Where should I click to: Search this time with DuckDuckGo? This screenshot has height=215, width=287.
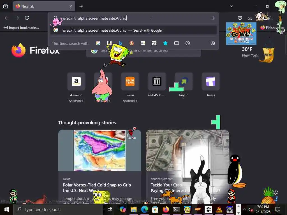(131, 43)
